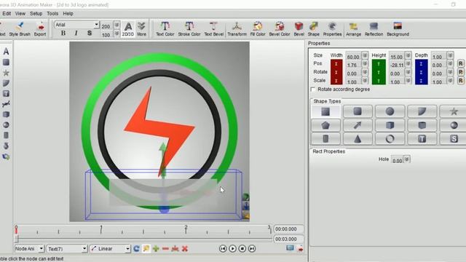This screenshot has width=466, height=262.
Task: Click the refresh animation icon in timeline bar
Action: pos(136,249)
